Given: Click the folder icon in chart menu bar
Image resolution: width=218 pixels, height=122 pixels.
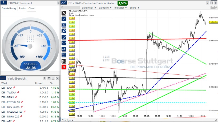Looking at the screenshot, I should click(x=212, y=8).
